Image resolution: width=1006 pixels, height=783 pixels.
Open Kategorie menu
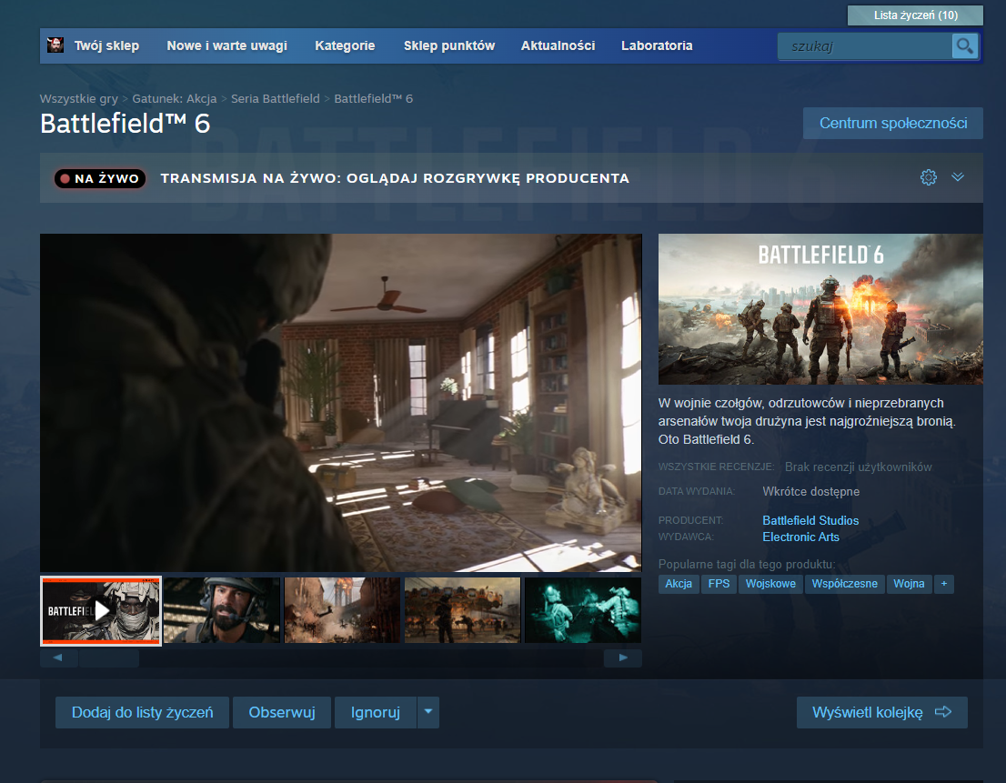click(345, 45)
